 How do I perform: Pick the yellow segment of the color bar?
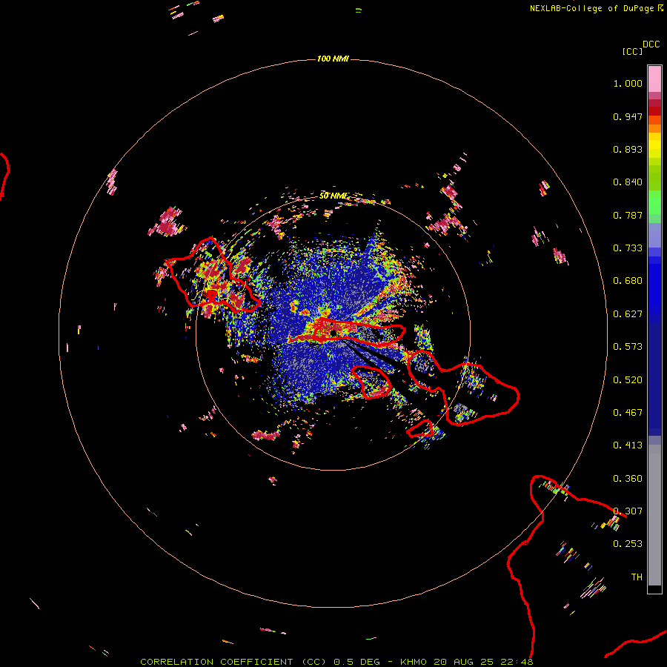654,145
